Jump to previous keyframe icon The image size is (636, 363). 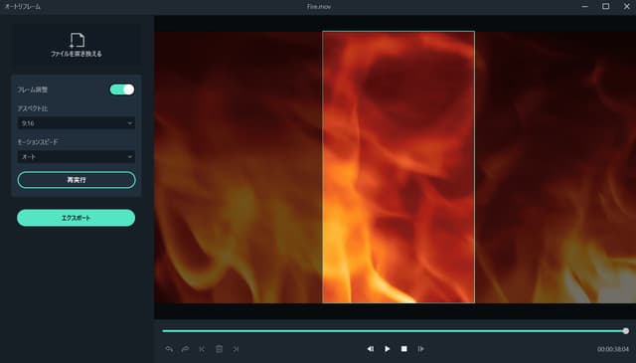[202, 349]
